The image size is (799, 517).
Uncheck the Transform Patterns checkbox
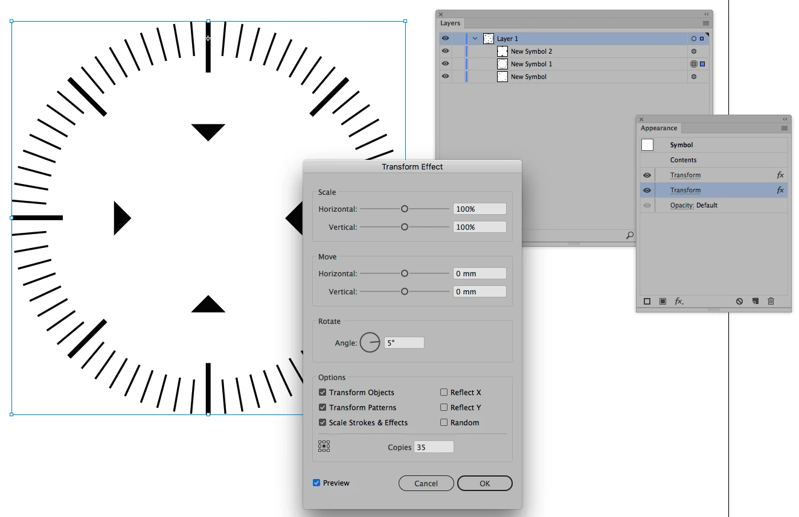322,407
